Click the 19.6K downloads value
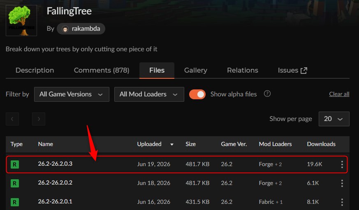 tap(315, 164)
